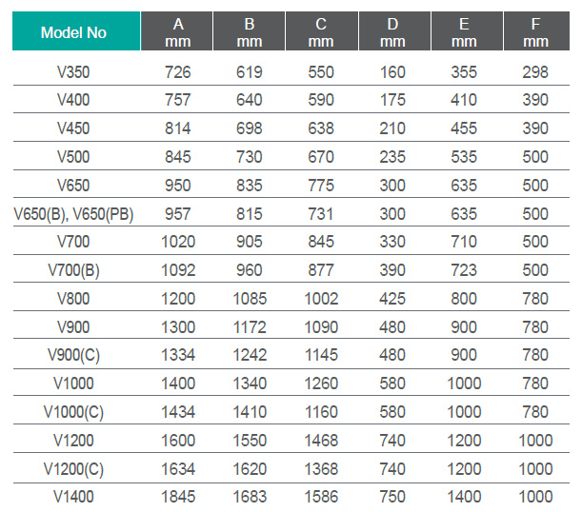The height and width of the screenshot is (512, 582).
Task: Click the F mm column header
Action: [536, 31]
